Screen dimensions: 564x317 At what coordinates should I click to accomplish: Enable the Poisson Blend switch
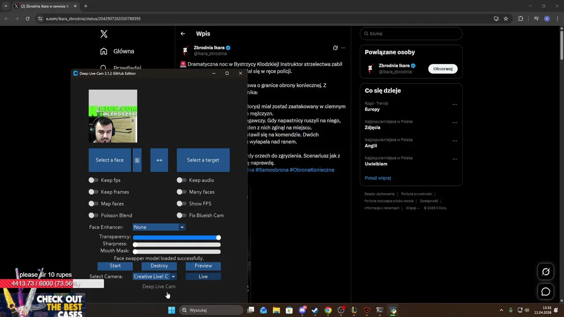[93, 215]
